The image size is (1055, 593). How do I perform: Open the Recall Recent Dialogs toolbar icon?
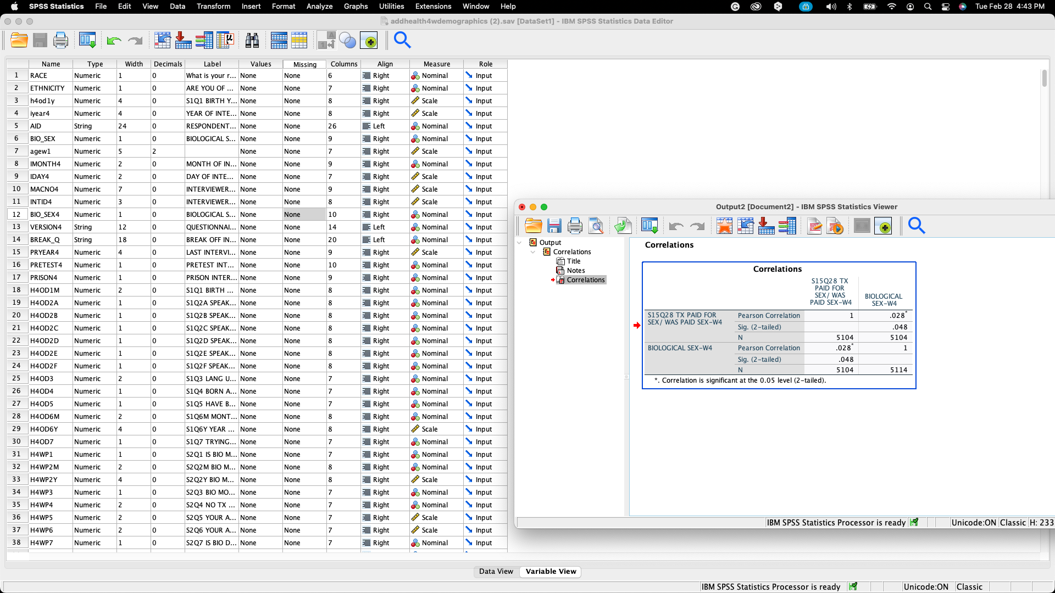click(87, 41)
